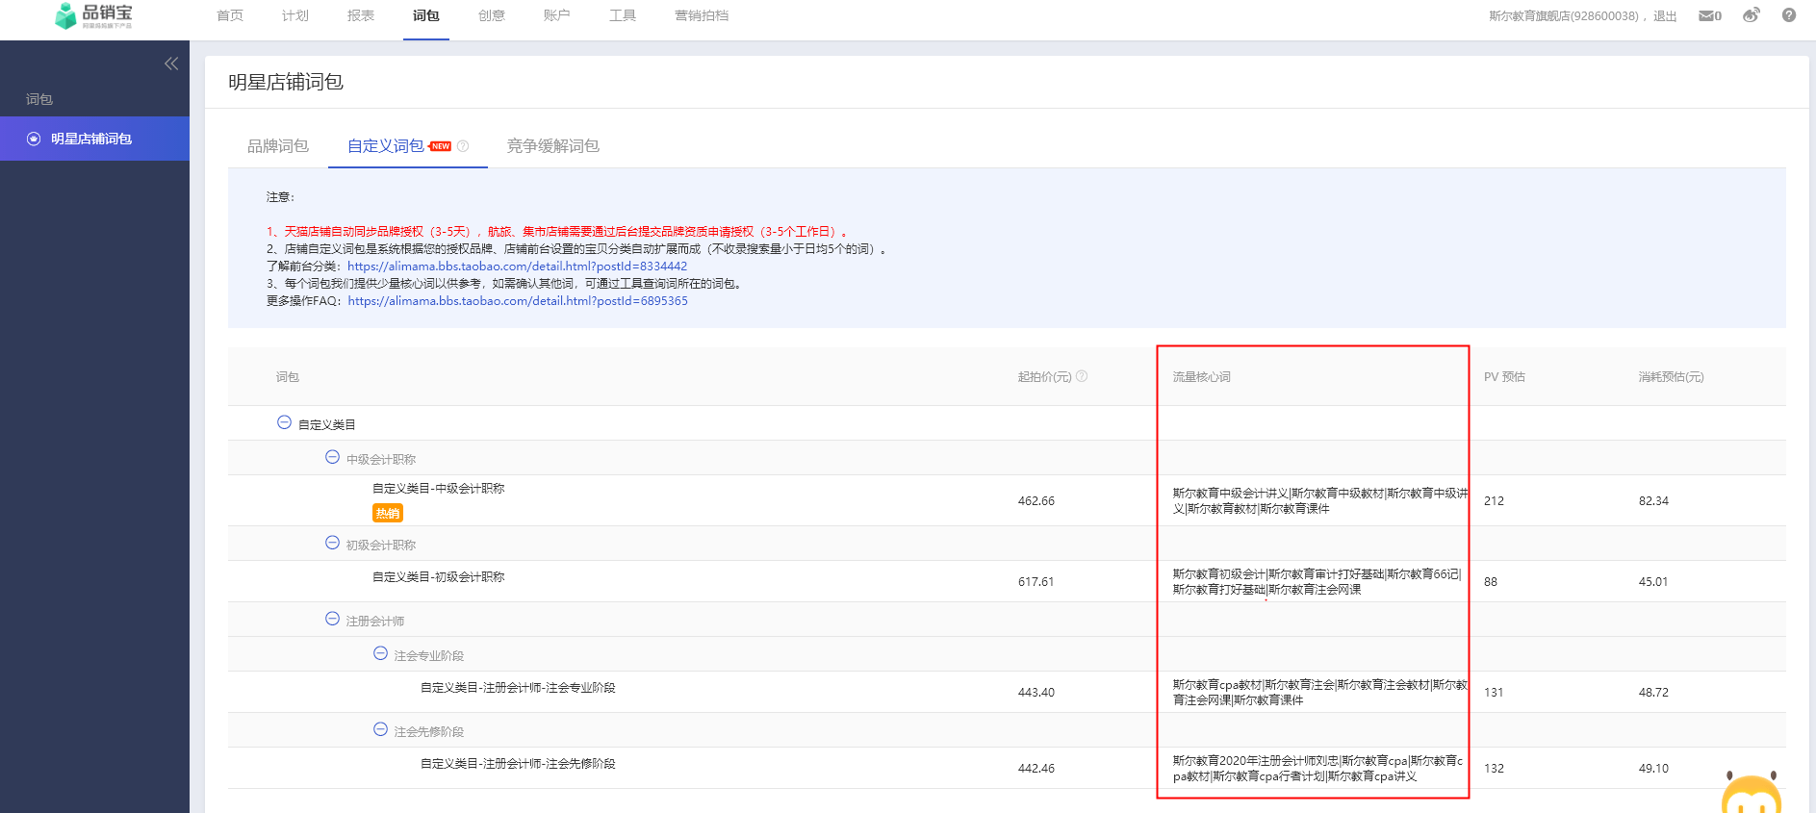1816x813 pixels.
Task: Open the mail messages icon
Action: [1705, 15]
